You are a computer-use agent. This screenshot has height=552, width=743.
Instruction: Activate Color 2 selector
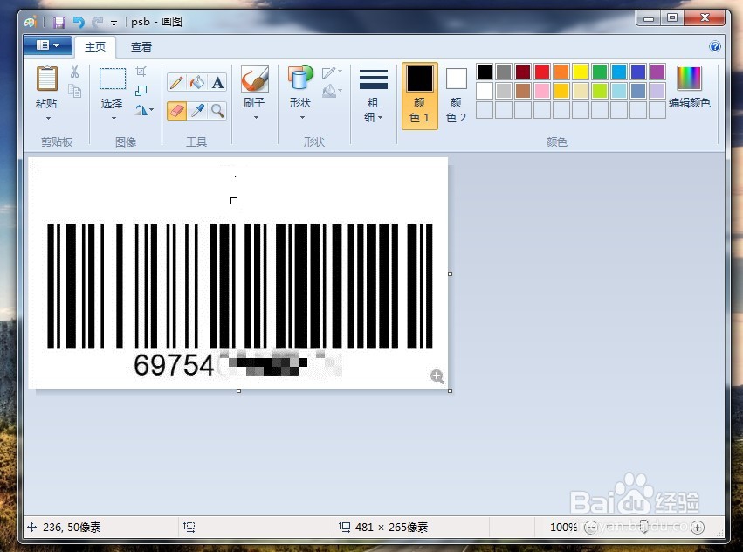pos(457,96)
